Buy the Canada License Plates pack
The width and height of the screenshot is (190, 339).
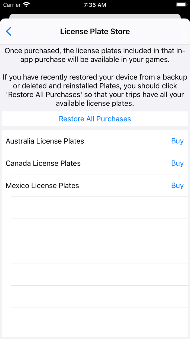coord(177,163)
